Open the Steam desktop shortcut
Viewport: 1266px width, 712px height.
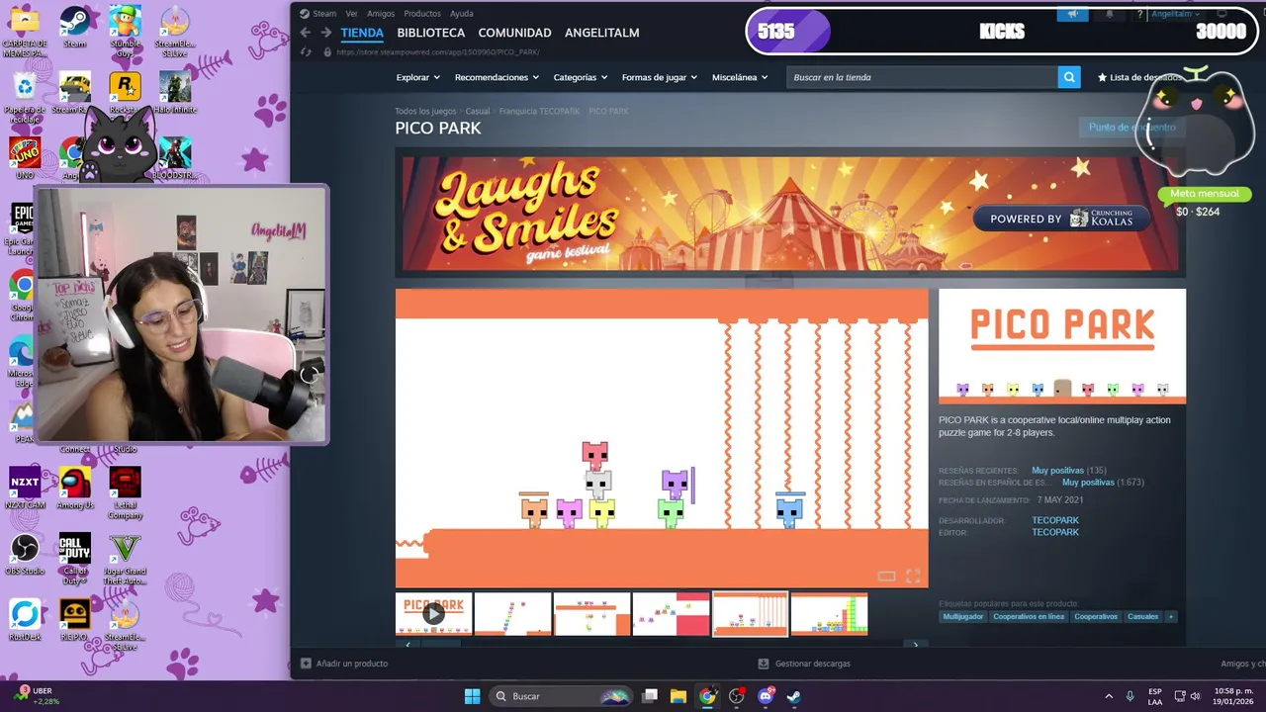pyautogui.click(x=74, y=27)
